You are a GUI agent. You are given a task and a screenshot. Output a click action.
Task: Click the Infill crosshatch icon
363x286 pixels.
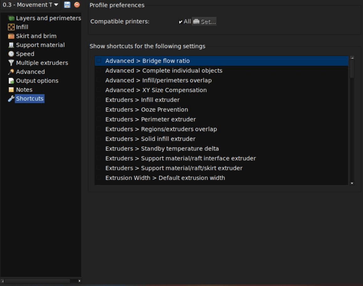tap(11, 27)
